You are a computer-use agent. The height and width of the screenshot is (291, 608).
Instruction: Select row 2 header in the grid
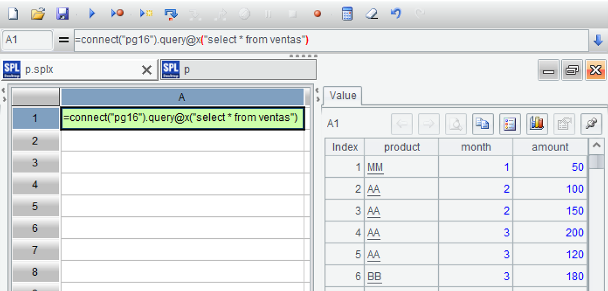[x=35, y=141]
